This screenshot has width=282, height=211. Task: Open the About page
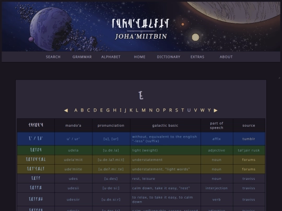point(226,57)
